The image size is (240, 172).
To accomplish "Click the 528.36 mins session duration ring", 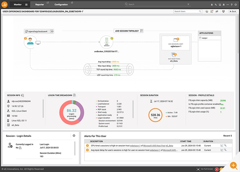I will [x=155, y=115].
